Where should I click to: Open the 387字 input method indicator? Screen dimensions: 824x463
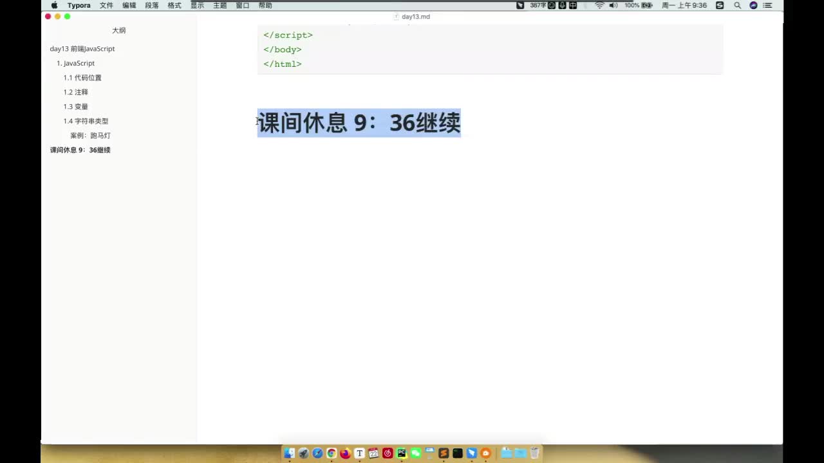click(538, 5)
